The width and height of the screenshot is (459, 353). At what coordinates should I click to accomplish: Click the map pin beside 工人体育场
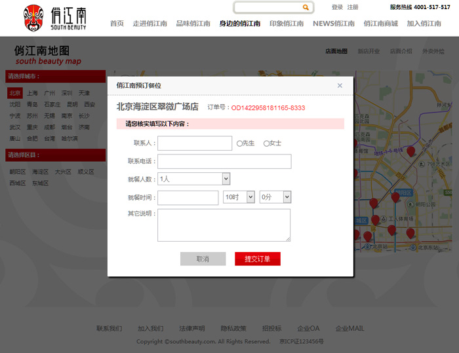coord(375,220)
